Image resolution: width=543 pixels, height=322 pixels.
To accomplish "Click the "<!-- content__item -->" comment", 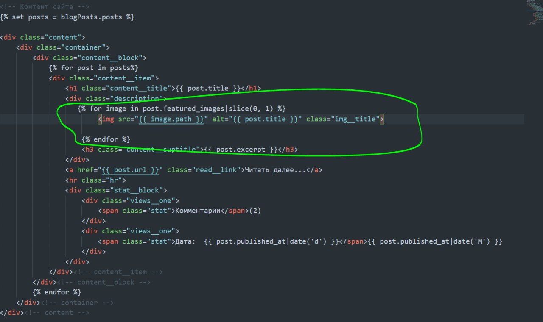I will 118,272.
